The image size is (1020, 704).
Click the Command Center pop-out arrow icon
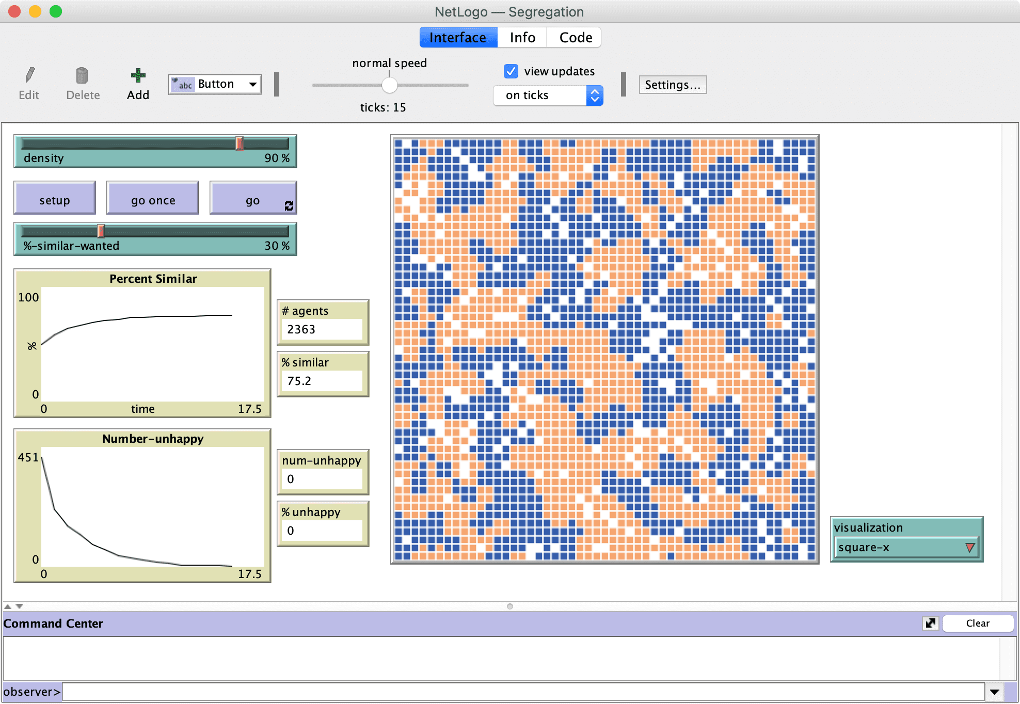[930, 623]
